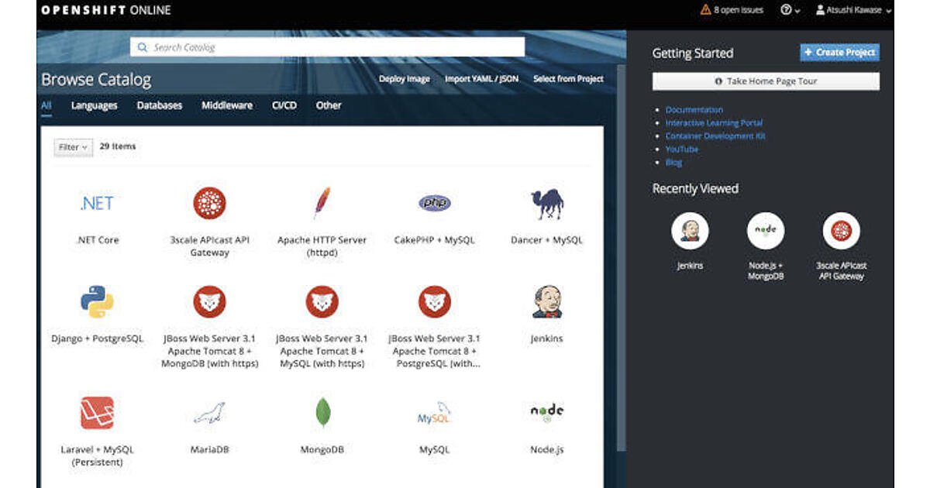Open recently viewed Jenkins thumbnail

point(689,231)
